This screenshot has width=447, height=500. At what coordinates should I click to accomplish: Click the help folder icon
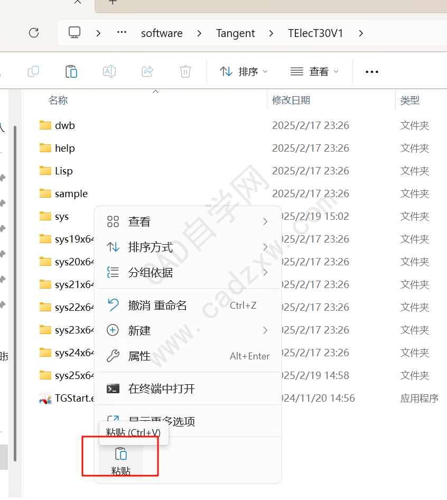click(45, 147)
